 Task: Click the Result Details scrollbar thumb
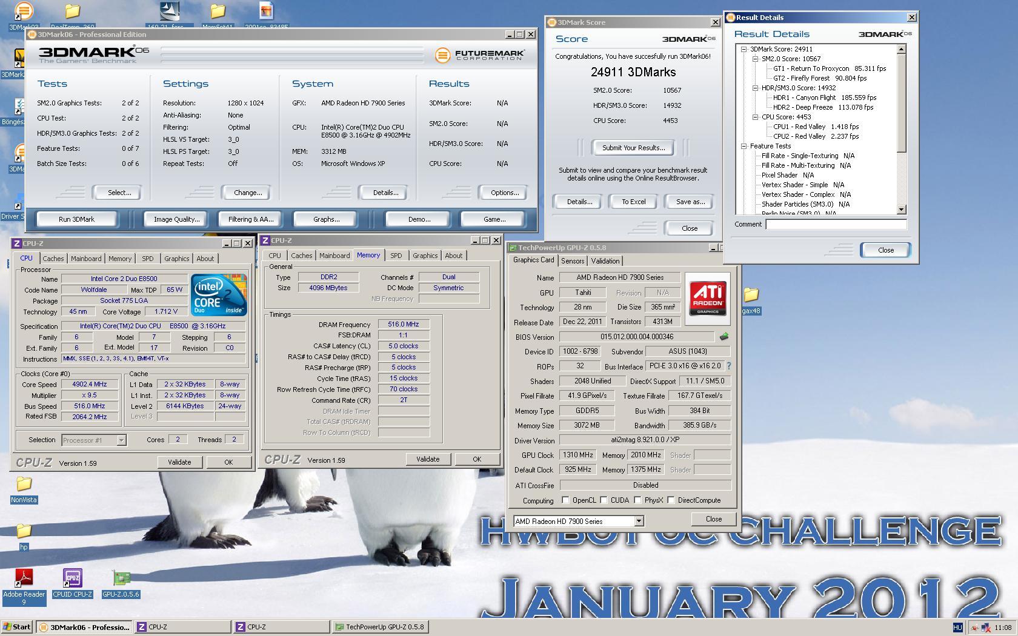click(902, 103)
